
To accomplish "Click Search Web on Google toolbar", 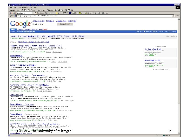I will [39, 13].
